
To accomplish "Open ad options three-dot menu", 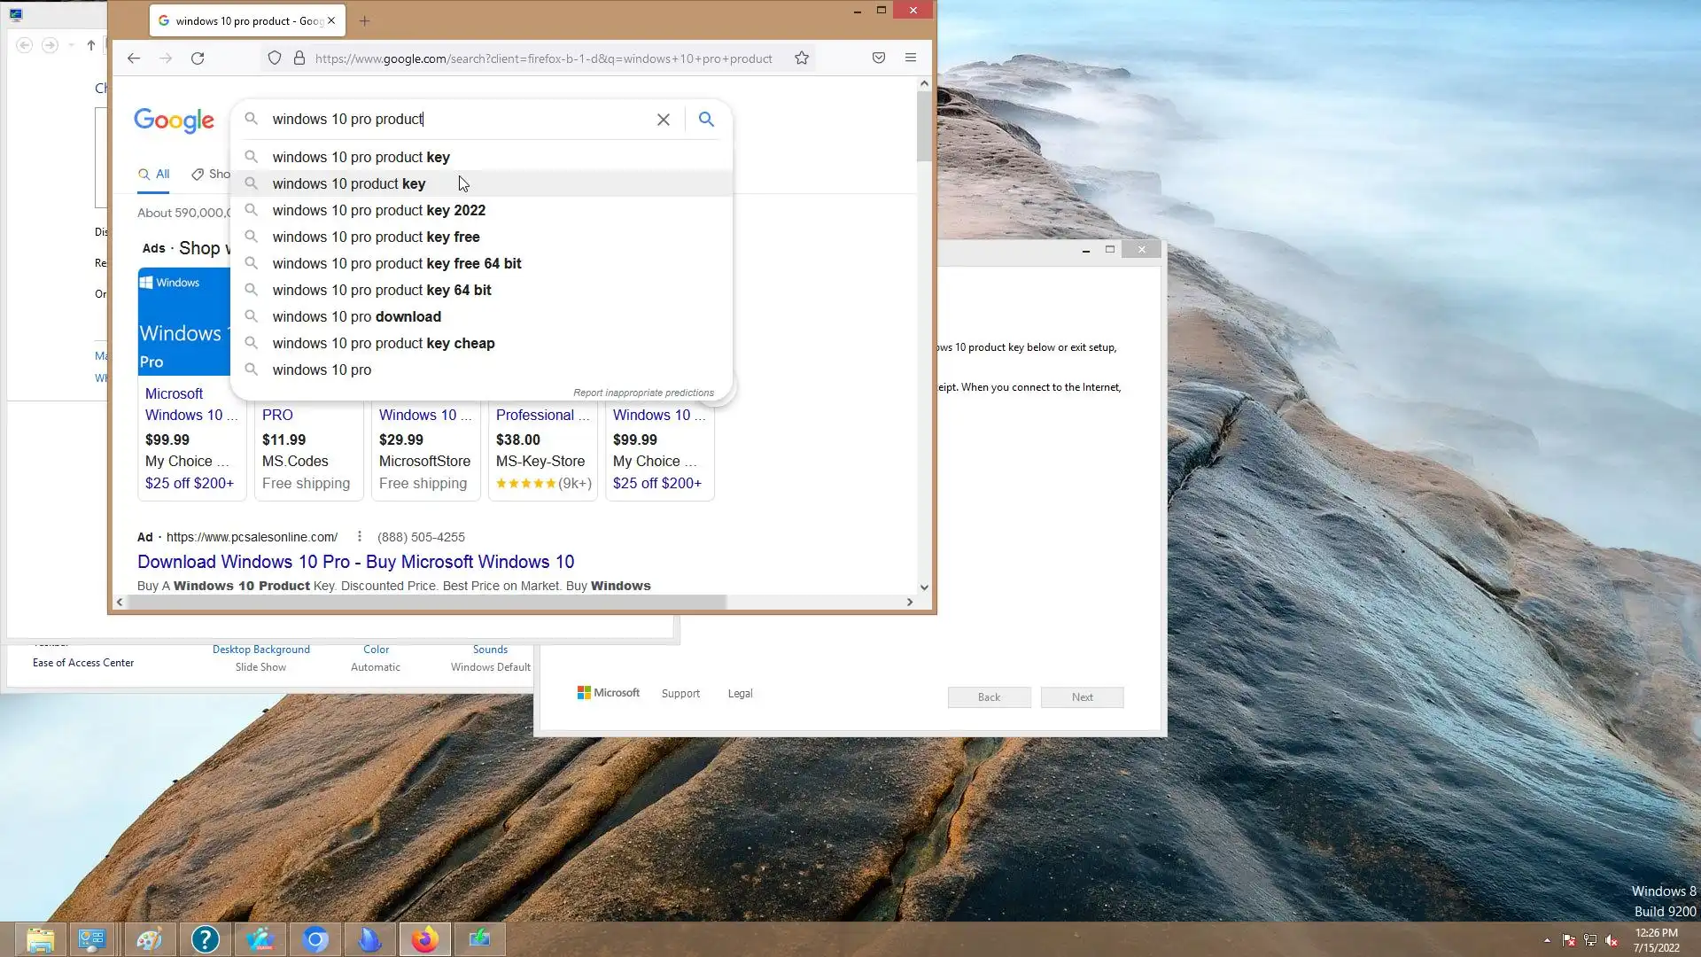I will (359, 537).
